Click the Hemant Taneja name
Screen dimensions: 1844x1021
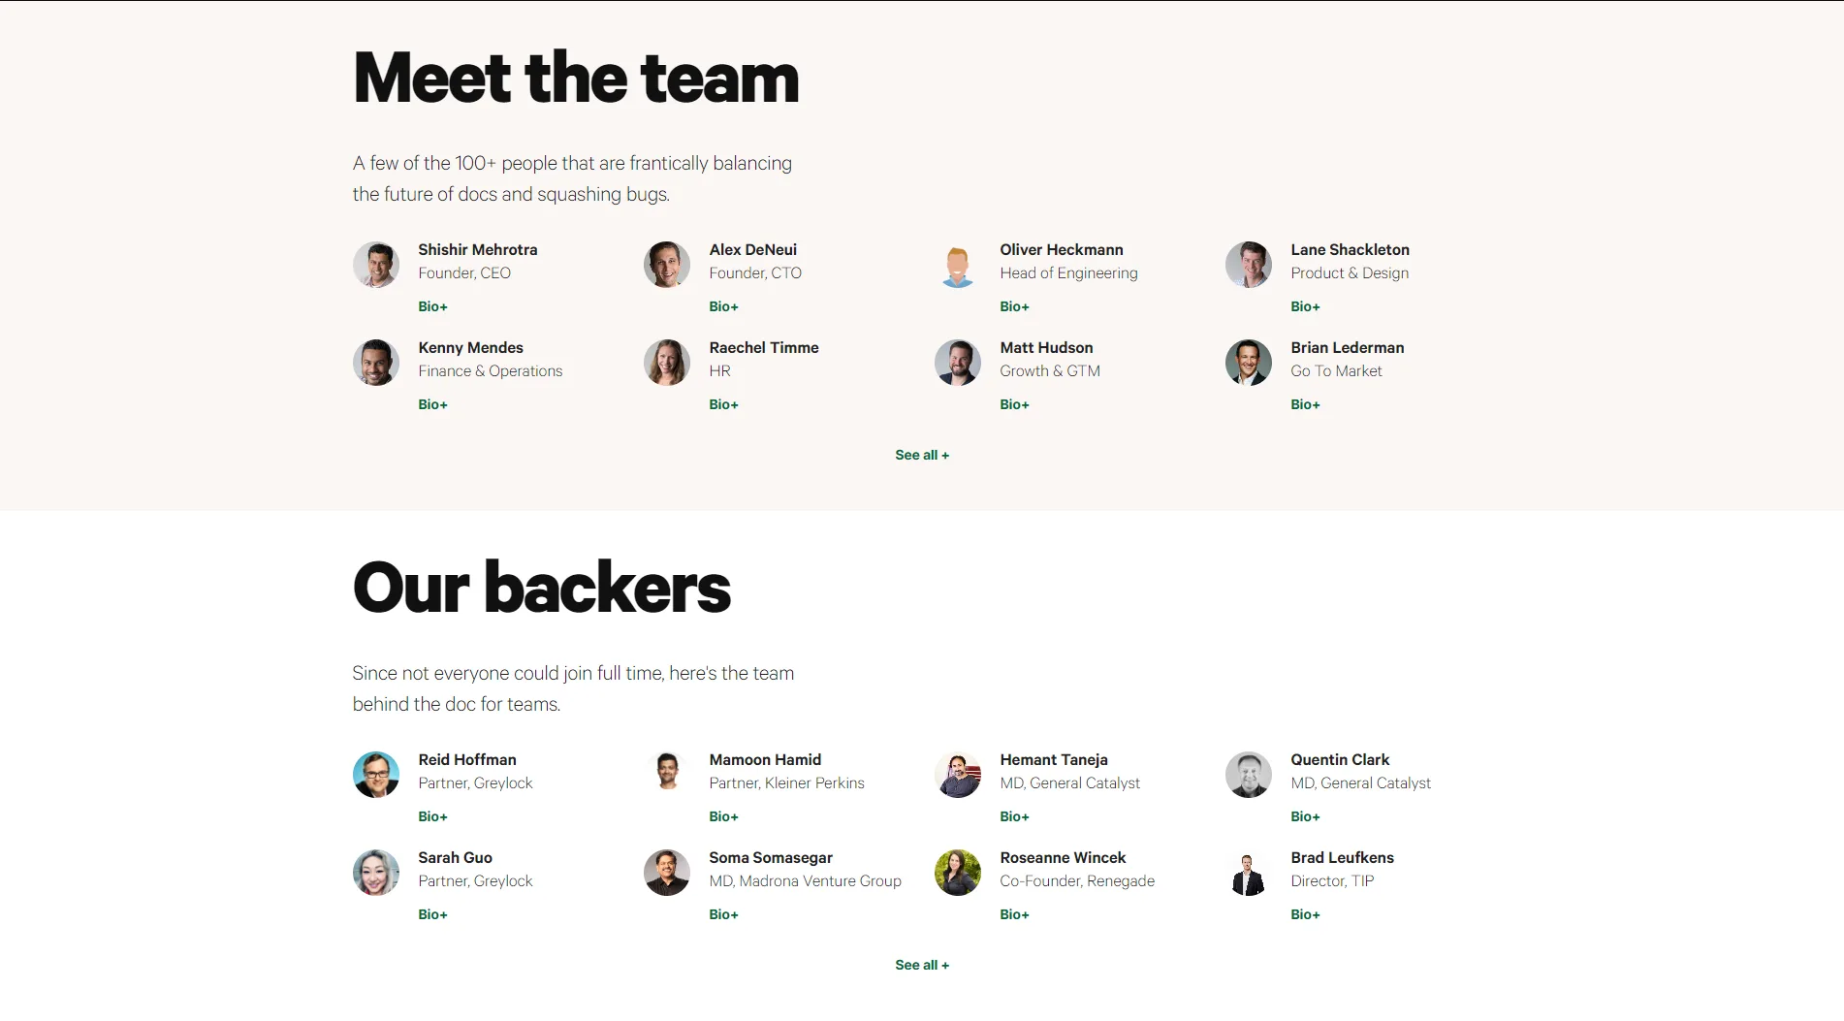point(1054,759)
